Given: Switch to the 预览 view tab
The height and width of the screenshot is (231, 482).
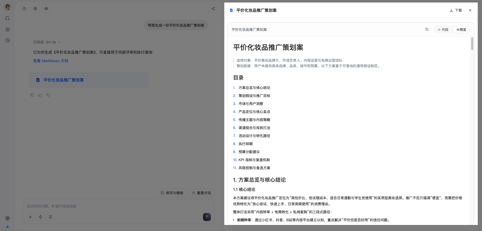Looking at the screenshot, I should (461, 30).
